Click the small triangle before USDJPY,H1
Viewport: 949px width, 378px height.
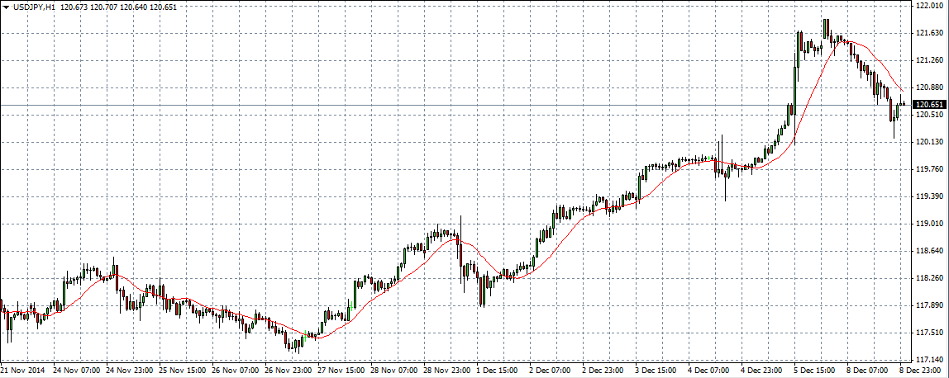click(x=6, y=7)
